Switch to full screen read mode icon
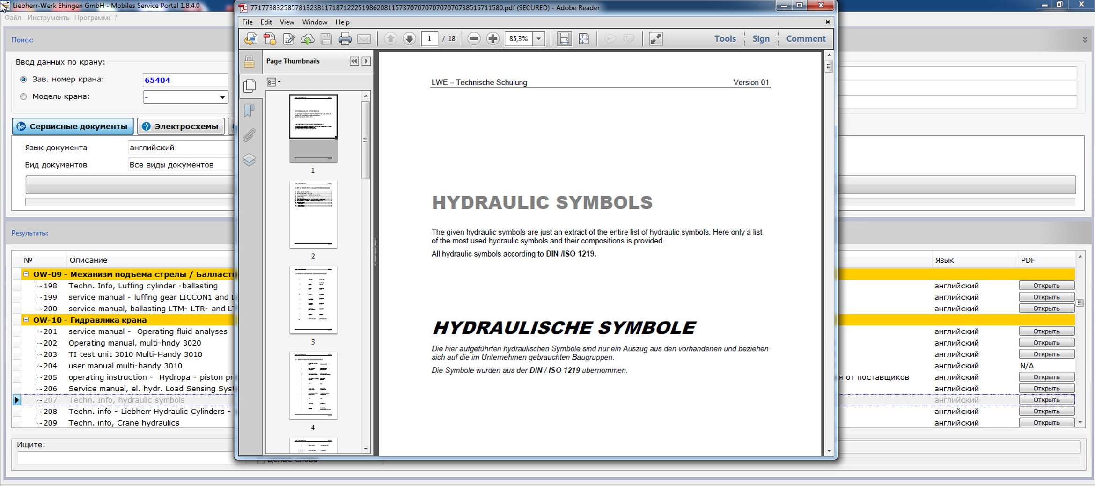 [656, 39]
